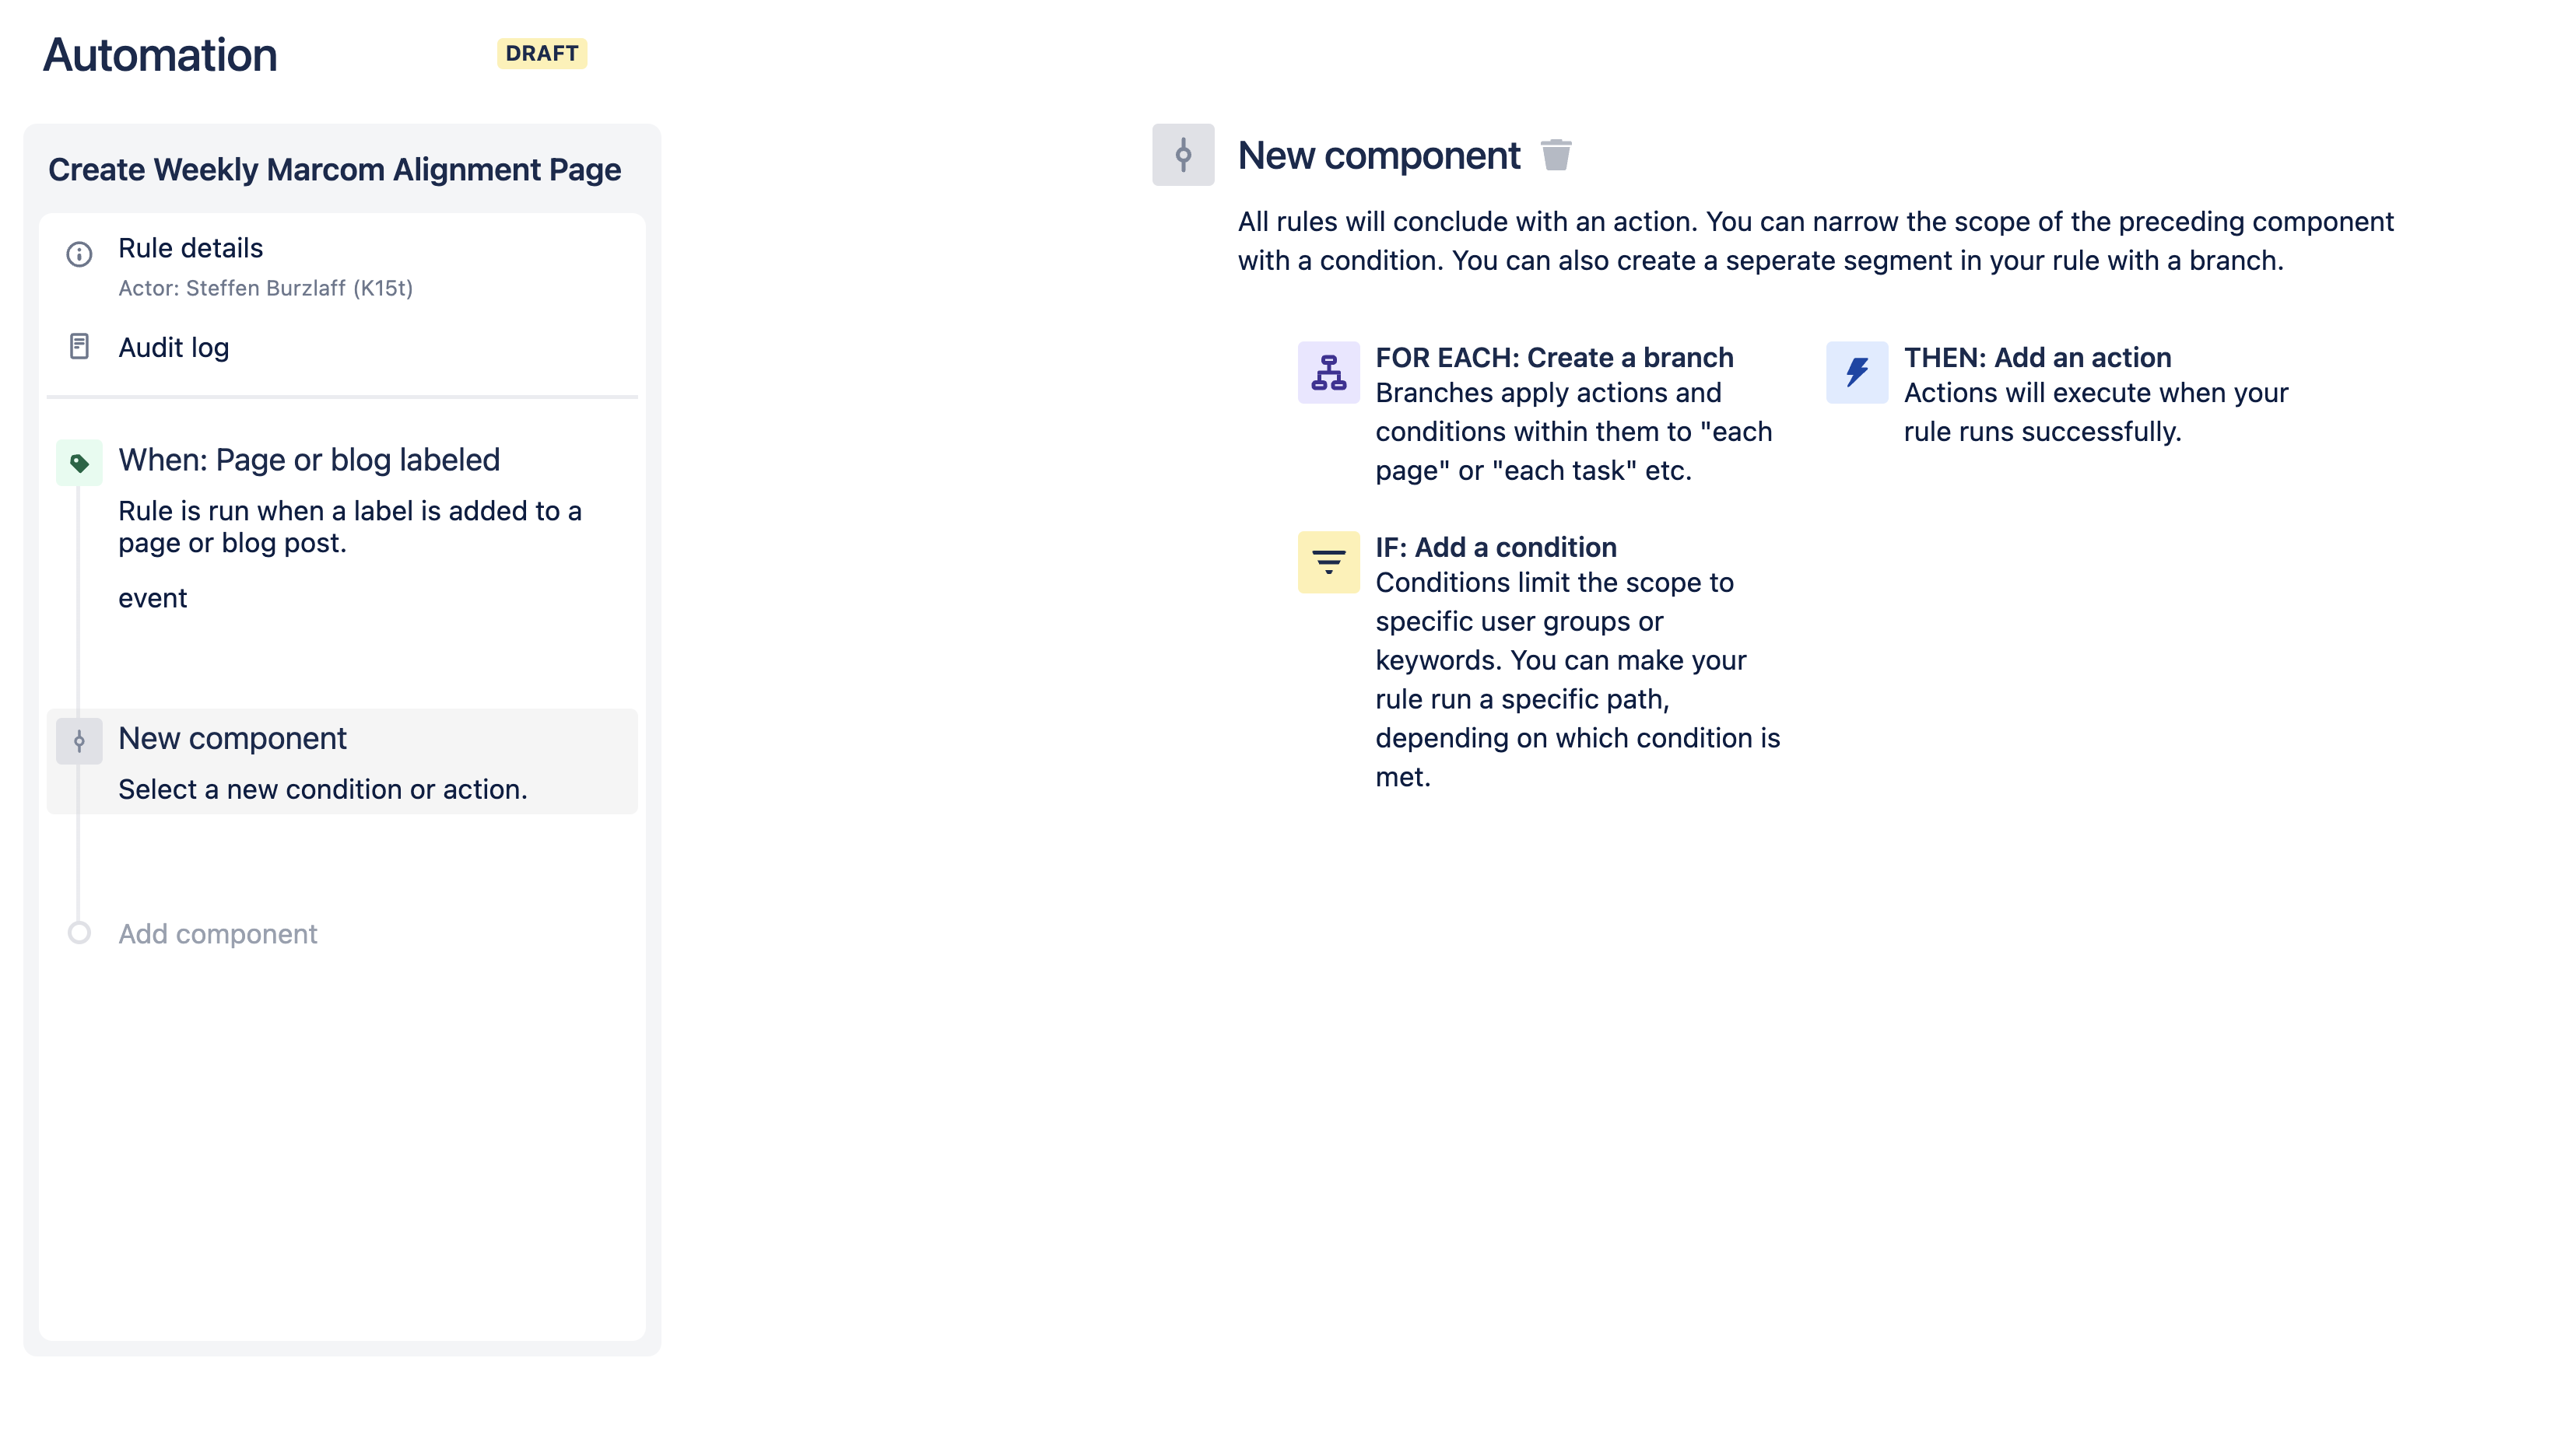Click the Audit log document icon
Viewport: 2568px width, 1456px height.
pos(79,347)
